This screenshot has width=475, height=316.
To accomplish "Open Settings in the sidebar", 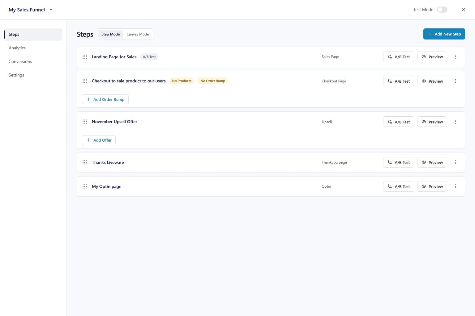I will [16, 75].
